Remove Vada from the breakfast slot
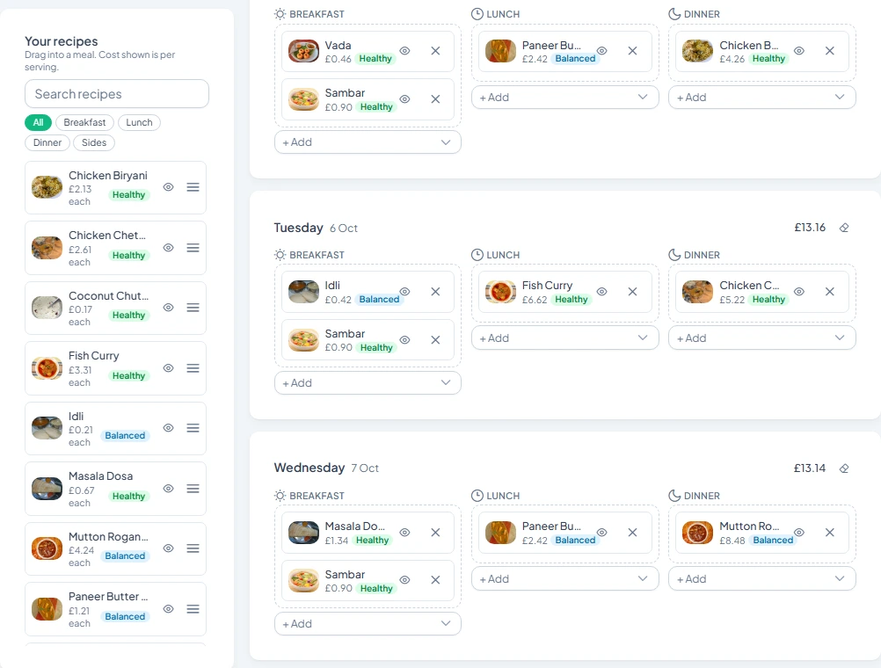881x668 pixels. pos(435,51)
